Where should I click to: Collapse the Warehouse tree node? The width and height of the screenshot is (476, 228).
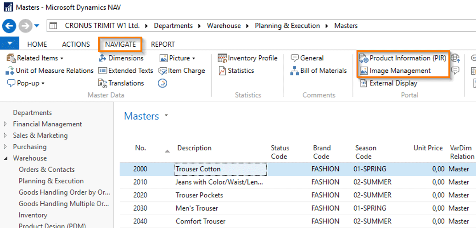pyautogui.click(x=5, y=158)
